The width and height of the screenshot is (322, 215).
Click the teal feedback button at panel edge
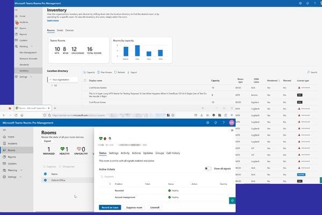coord(232,200)
